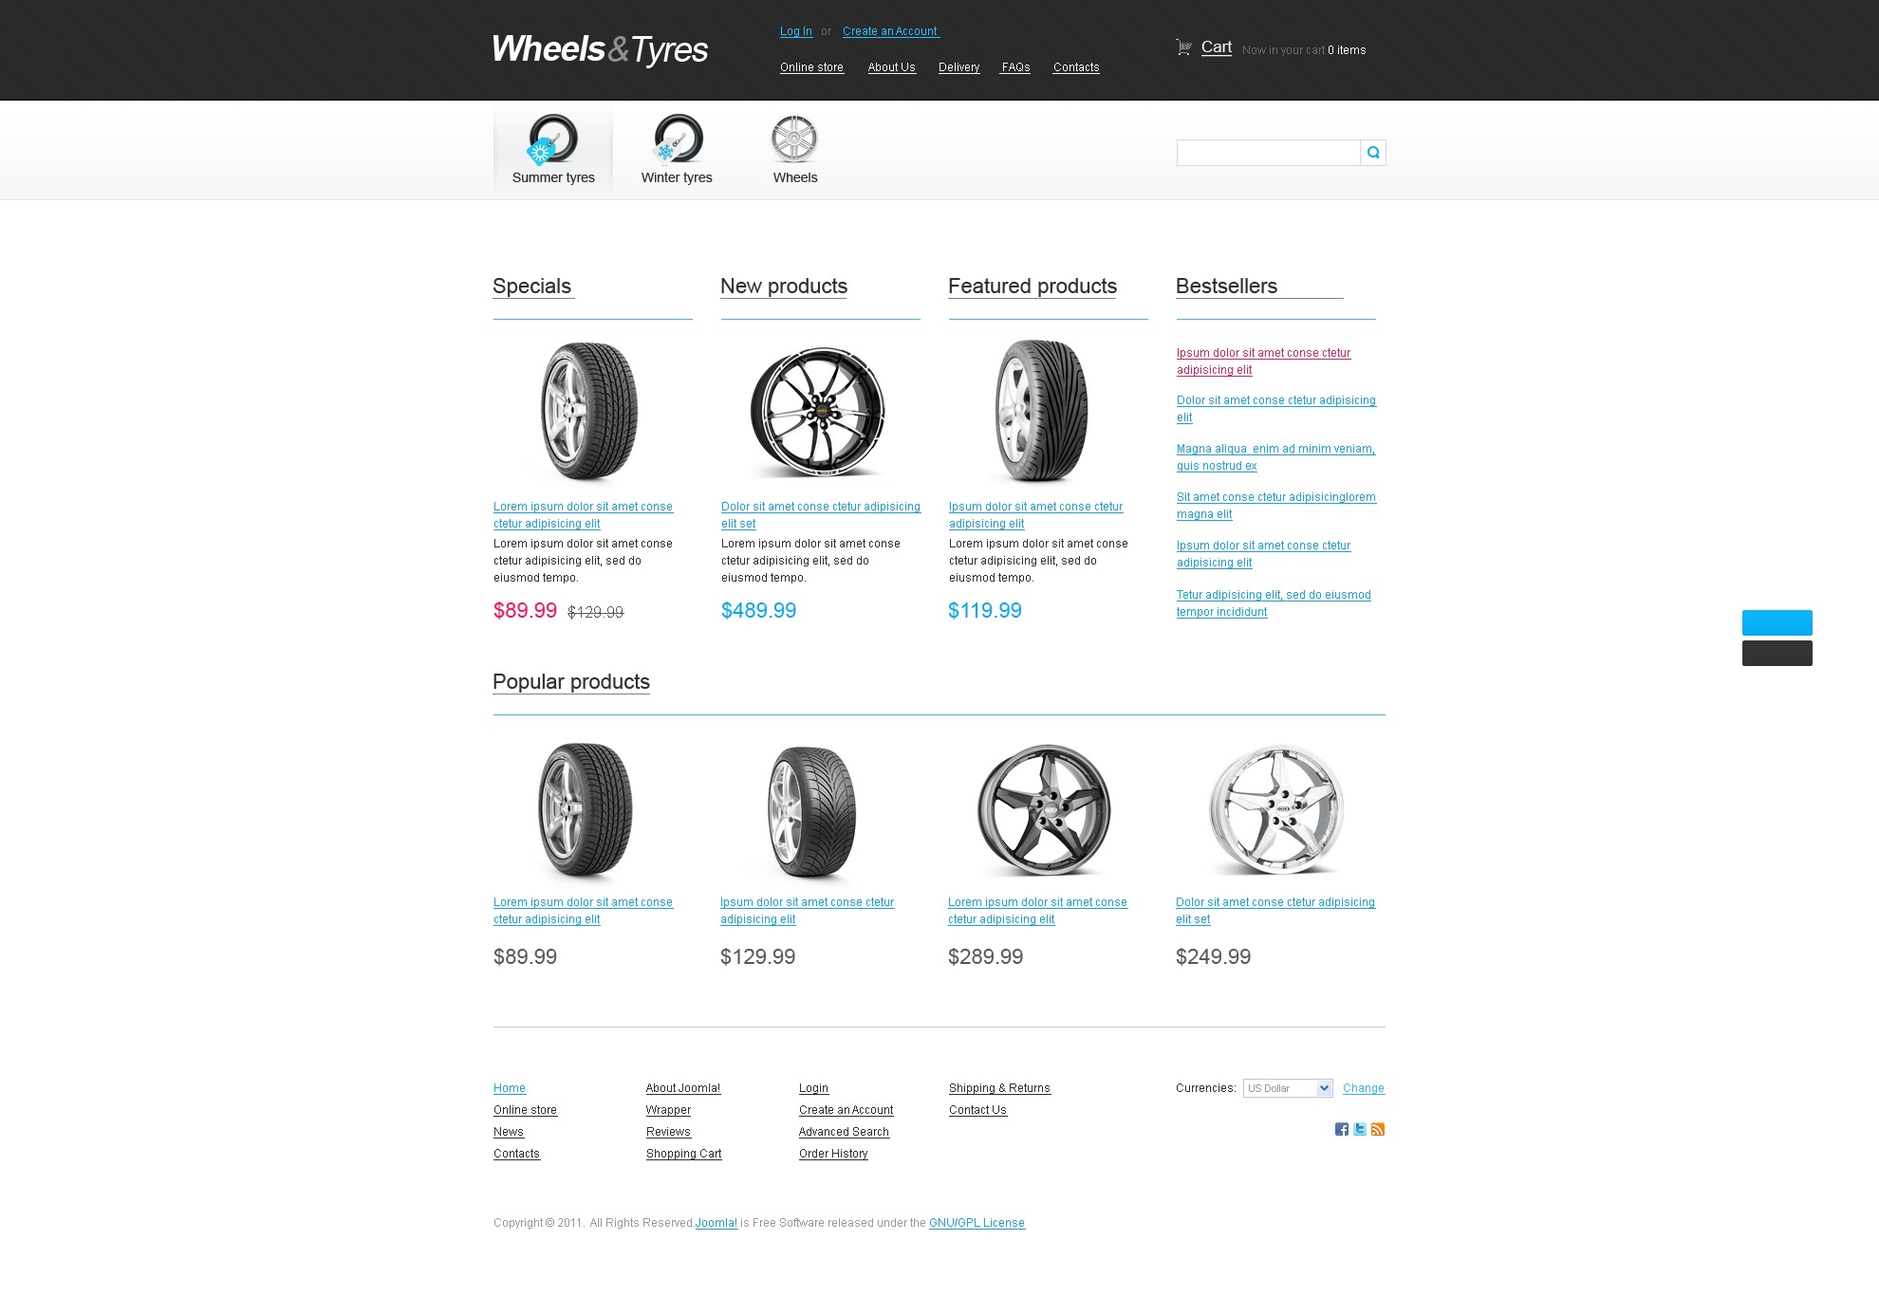The image size is (1879, 1296).
Task: Open the Delivery menu item
Action: (958, 67)
